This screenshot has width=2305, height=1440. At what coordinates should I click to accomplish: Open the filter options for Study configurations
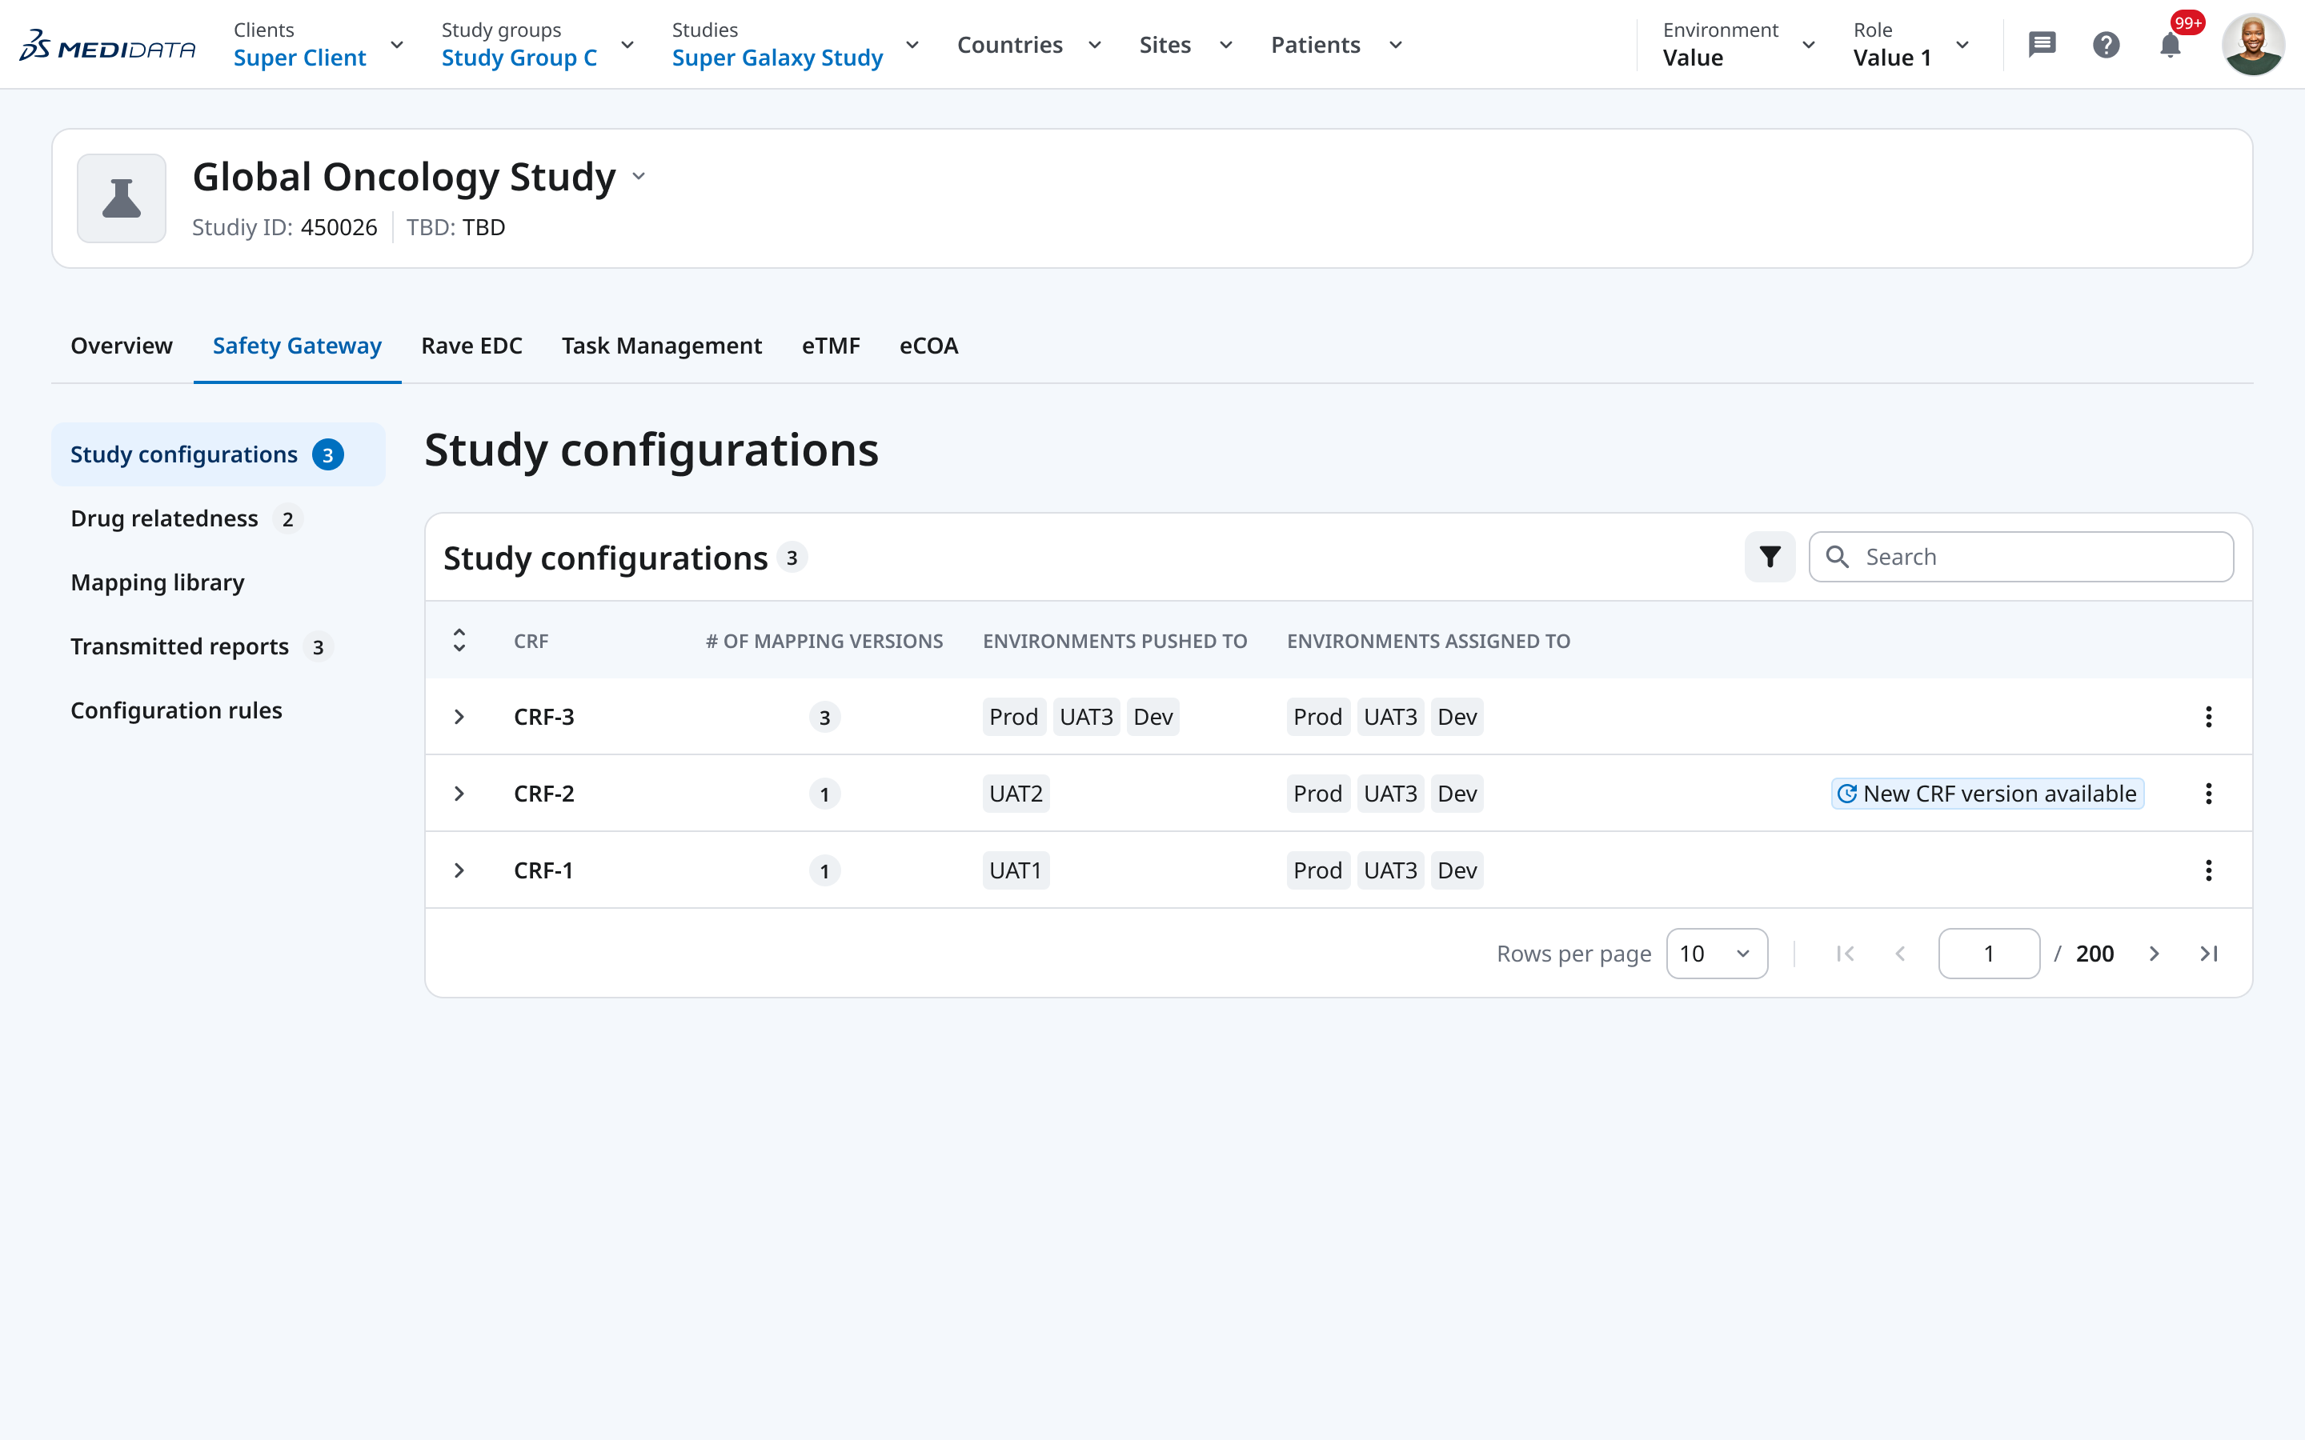(1769, 556)
